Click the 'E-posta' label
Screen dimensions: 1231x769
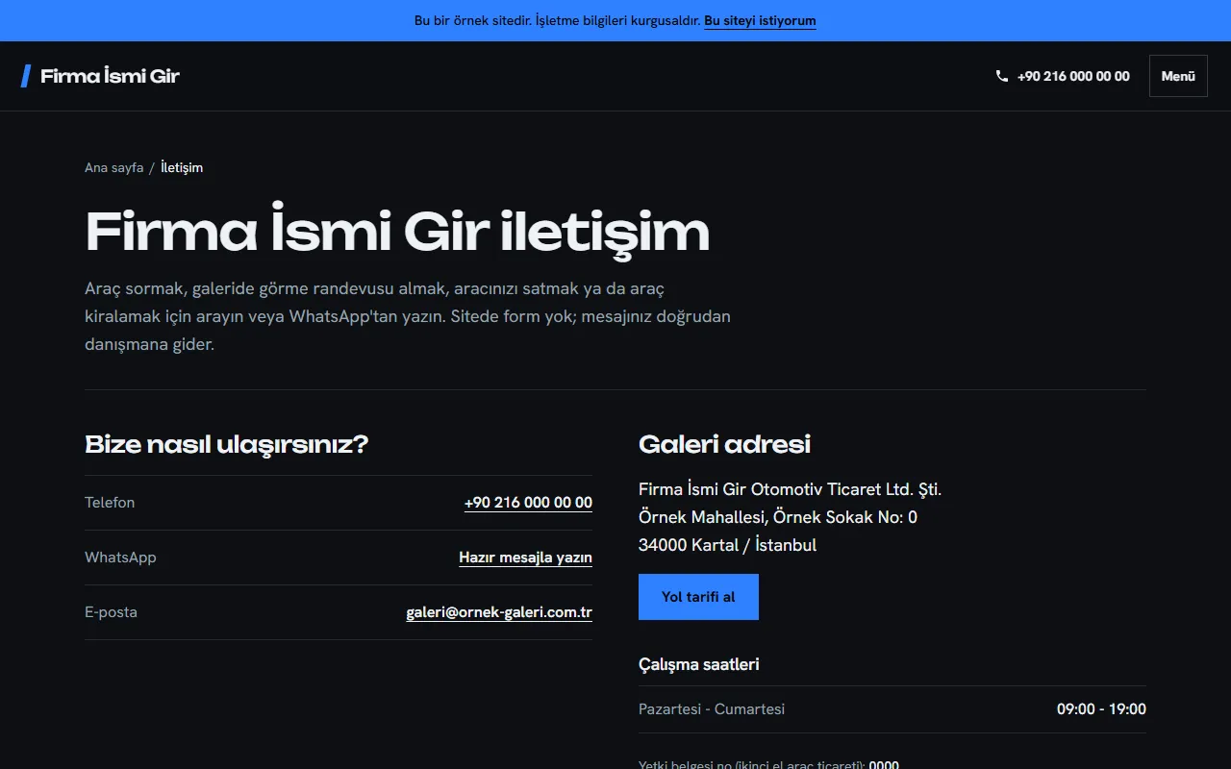coord(111,612)
